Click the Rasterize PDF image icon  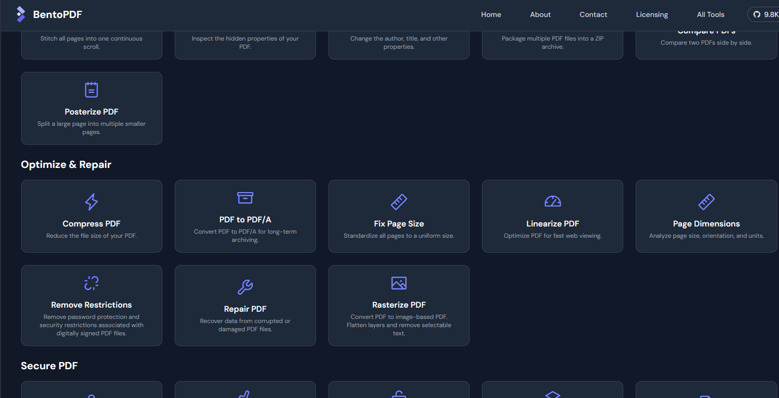pyautogui.click(x=399, y=283)
